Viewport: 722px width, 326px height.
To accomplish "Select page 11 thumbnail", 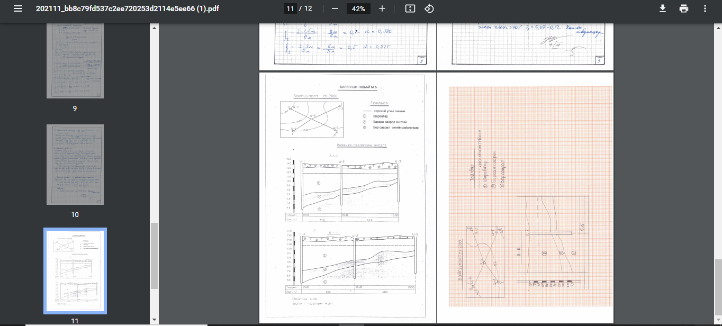I will click(x=75, y=271).
